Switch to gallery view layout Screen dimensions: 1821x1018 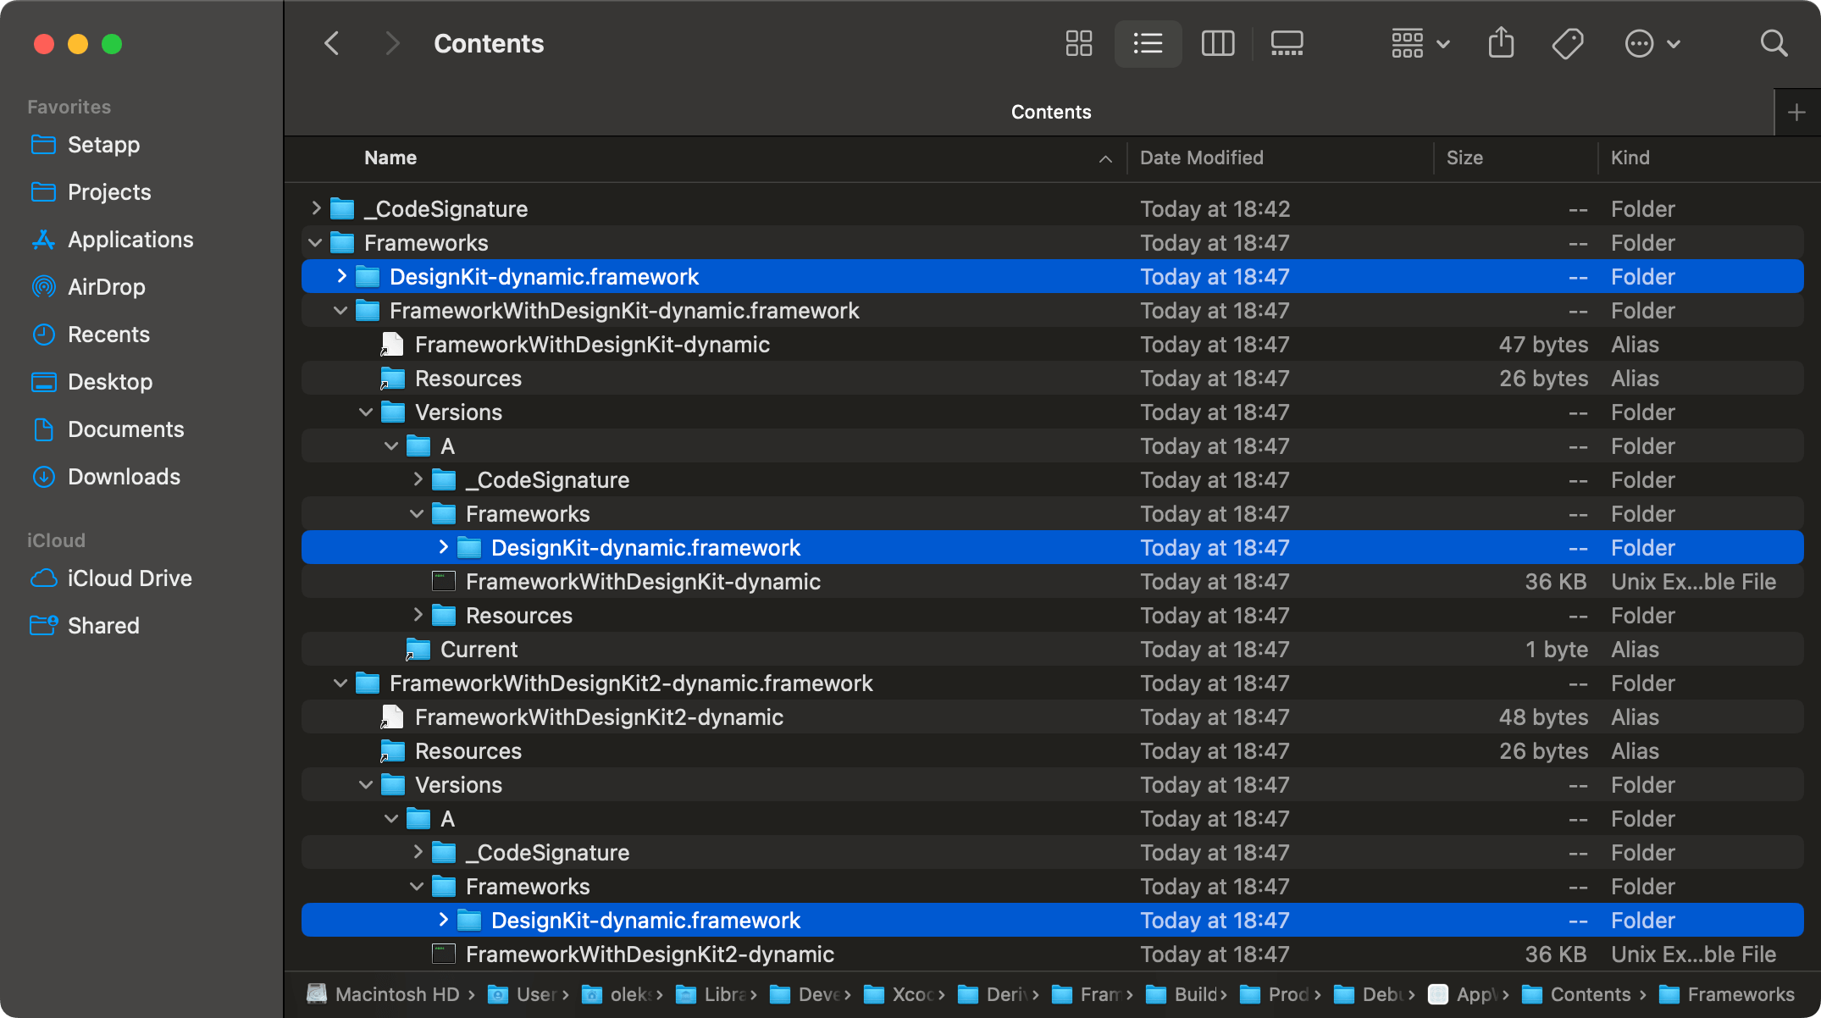tap(1287, 43)
